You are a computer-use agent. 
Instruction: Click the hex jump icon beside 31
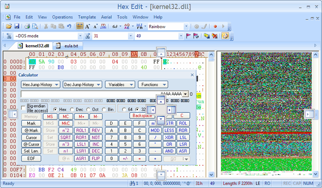[87, 36]
